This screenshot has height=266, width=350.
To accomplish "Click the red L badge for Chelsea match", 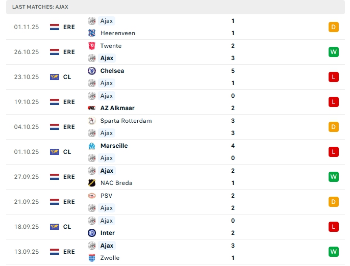I will point(334,77).
